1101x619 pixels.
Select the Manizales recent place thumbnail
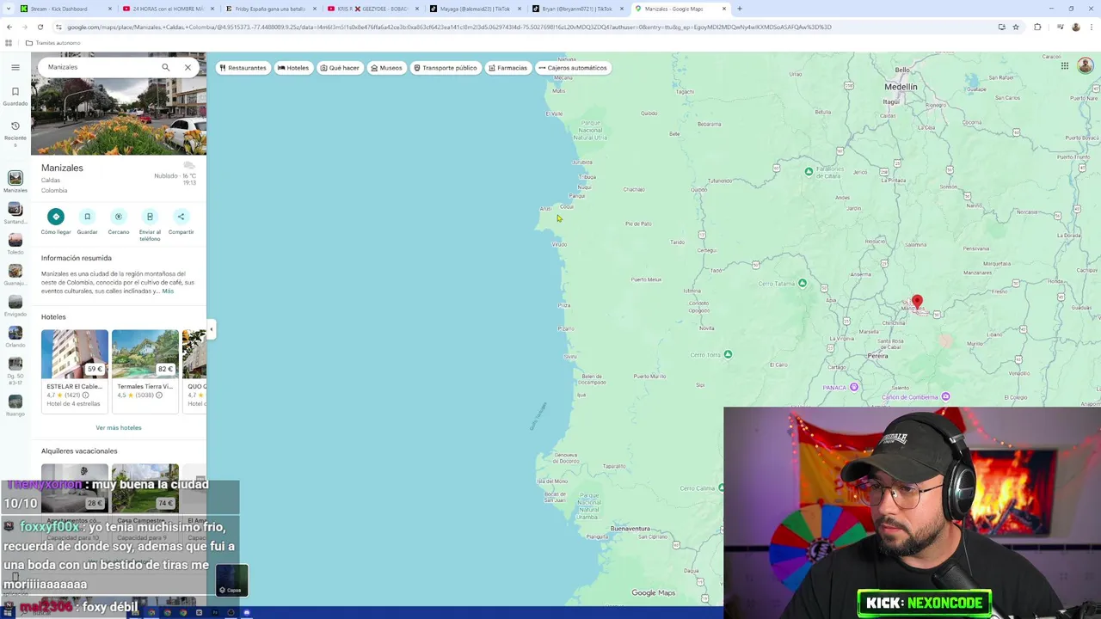click(15, 178)
